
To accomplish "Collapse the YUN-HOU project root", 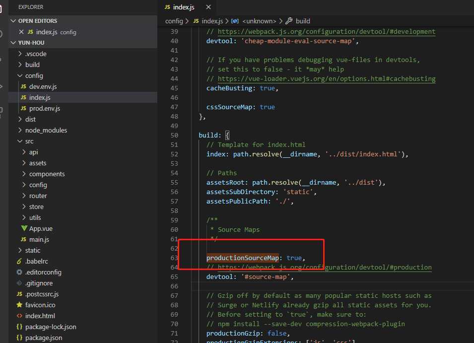I will [13, 43].
